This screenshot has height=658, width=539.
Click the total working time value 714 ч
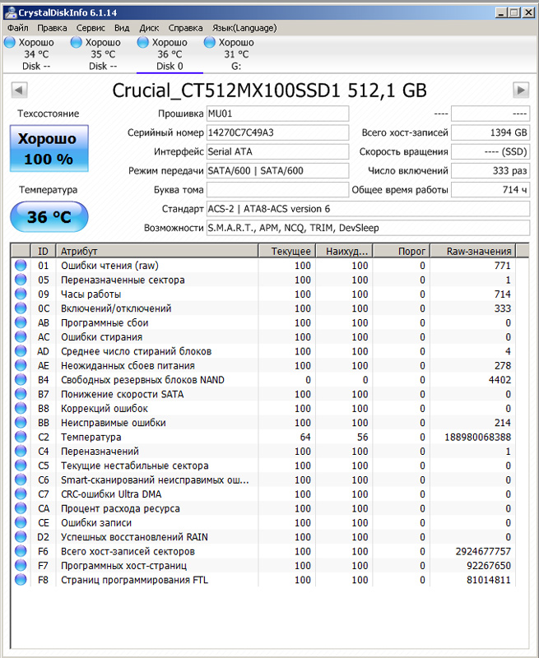tap(490, 190)
